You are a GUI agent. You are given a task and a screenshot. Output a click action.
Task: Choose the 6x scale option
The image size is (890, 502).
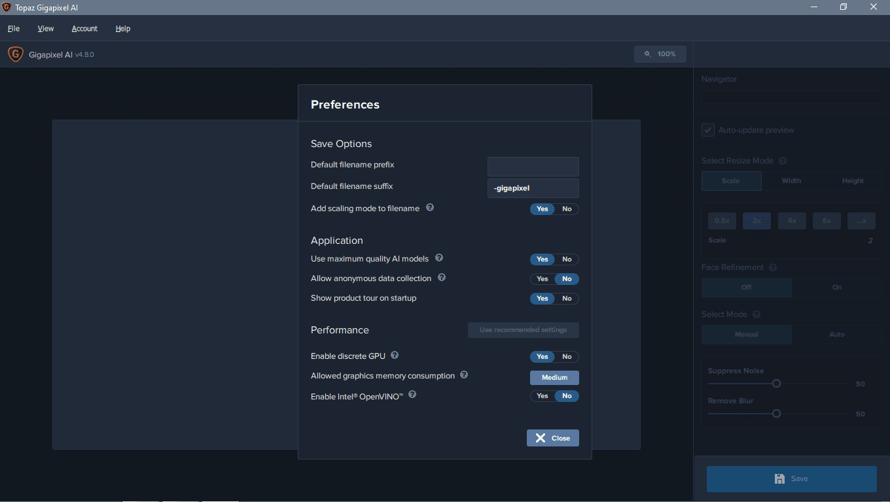tap(827, 221)
